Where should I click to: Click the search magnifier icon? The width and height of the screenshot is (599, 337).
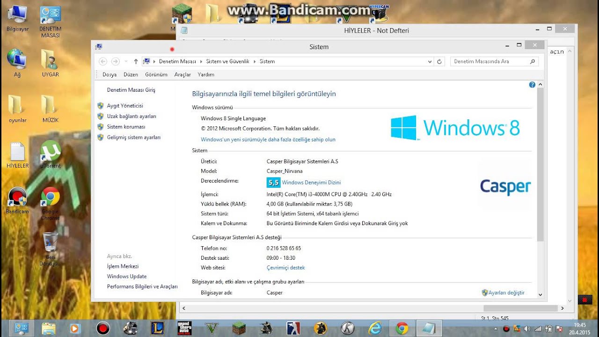533,61
